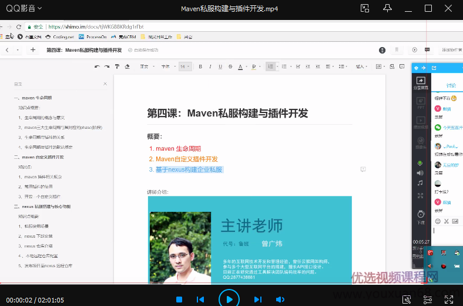Undo the last edit
The width and height of the screenshot is (463, 306).
click(x=97, y=66)
